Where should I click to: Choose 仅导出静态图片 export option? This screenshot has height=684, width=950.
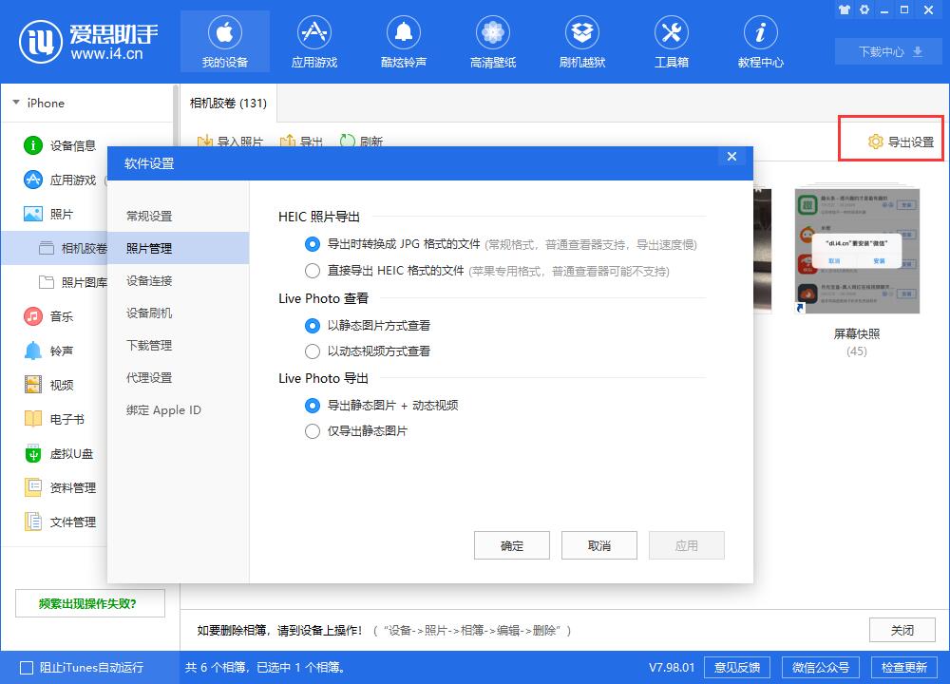[313, 431]
